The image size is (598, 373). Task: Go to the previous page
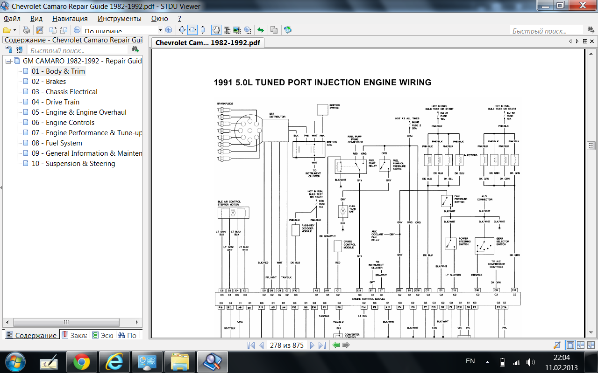(x=261, y=345)
